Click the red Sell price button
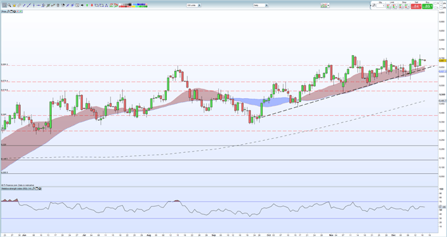The image size is (447, 237). tap(416, 7)
